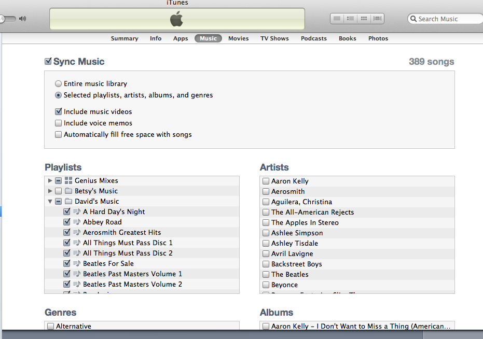Open the Info tab

point(156,38)
